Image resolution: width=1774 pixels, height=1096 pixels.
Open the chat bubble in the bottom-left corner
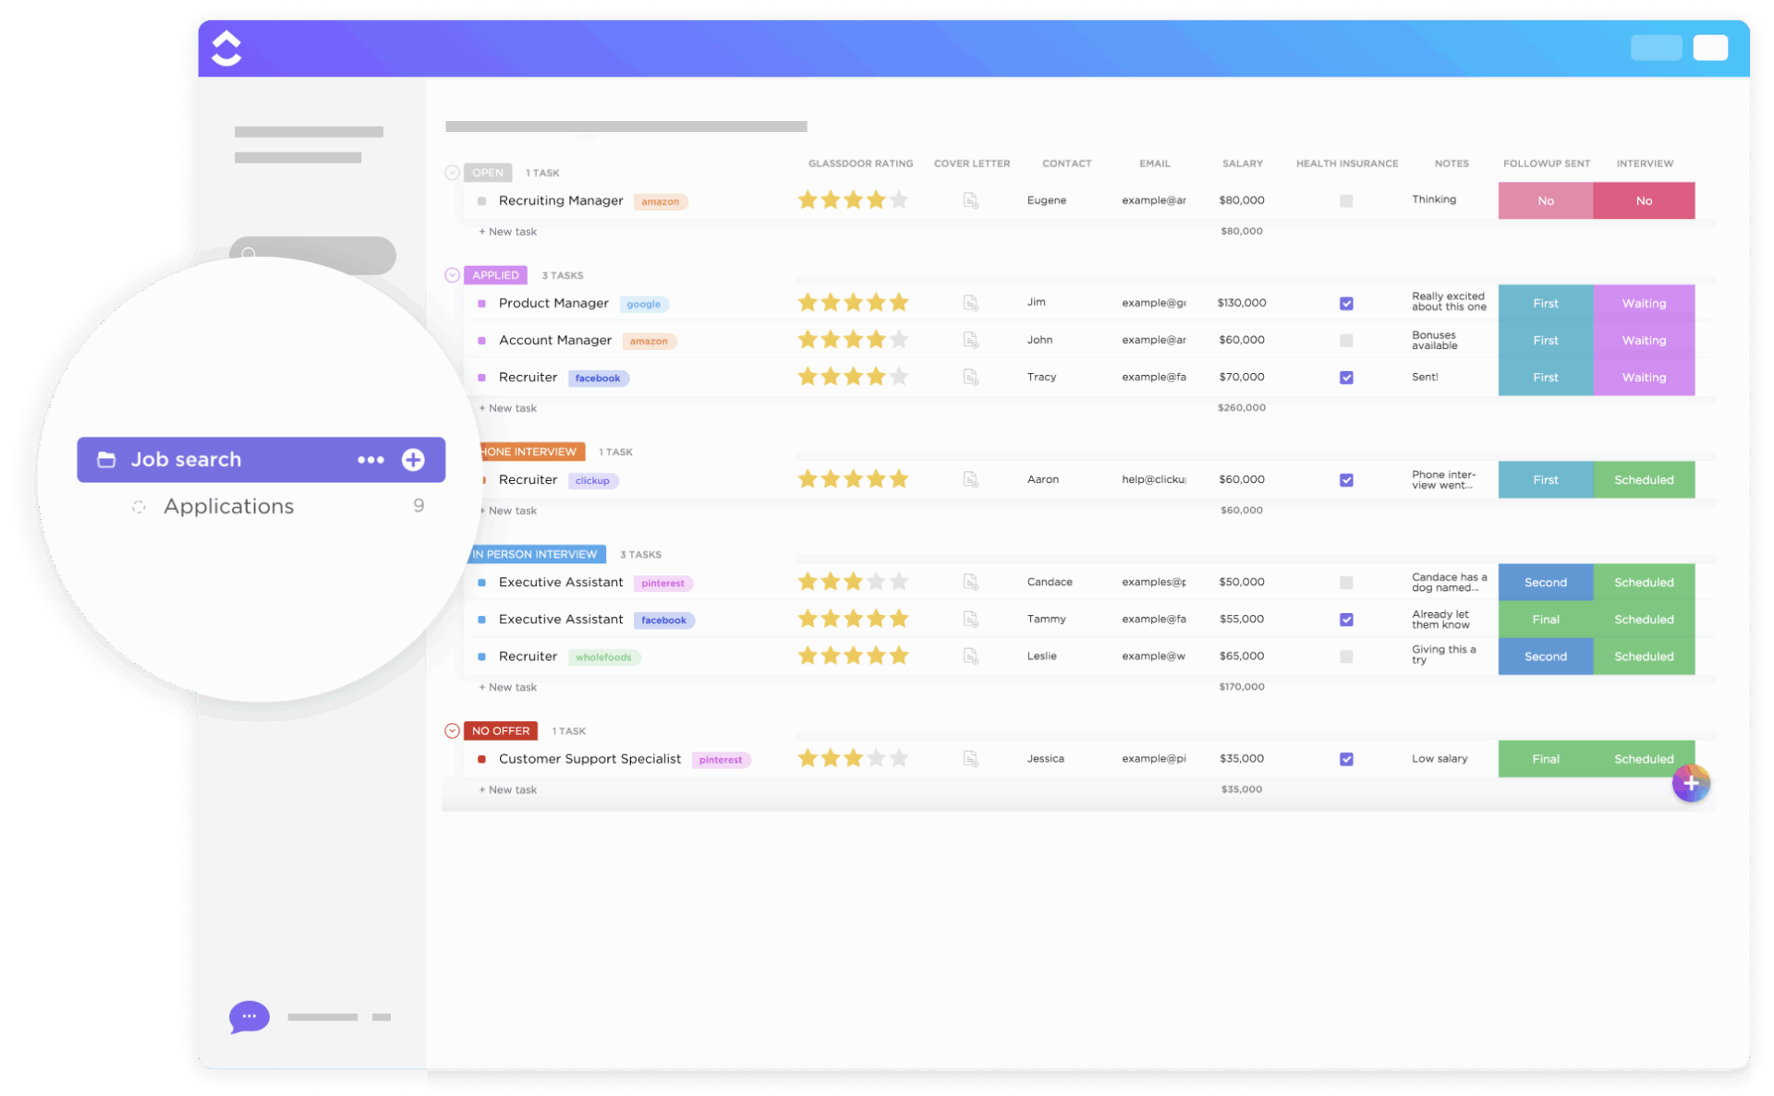[x=248, y=1017]
